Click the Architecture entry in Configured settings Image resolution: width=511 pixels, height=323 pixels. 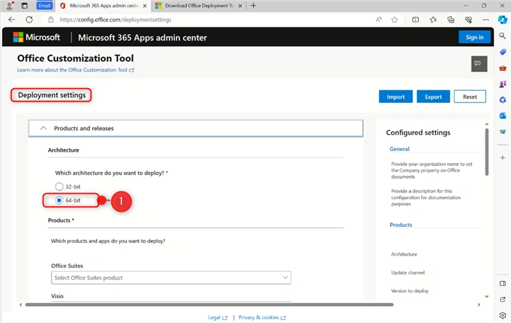coord(404,254)
